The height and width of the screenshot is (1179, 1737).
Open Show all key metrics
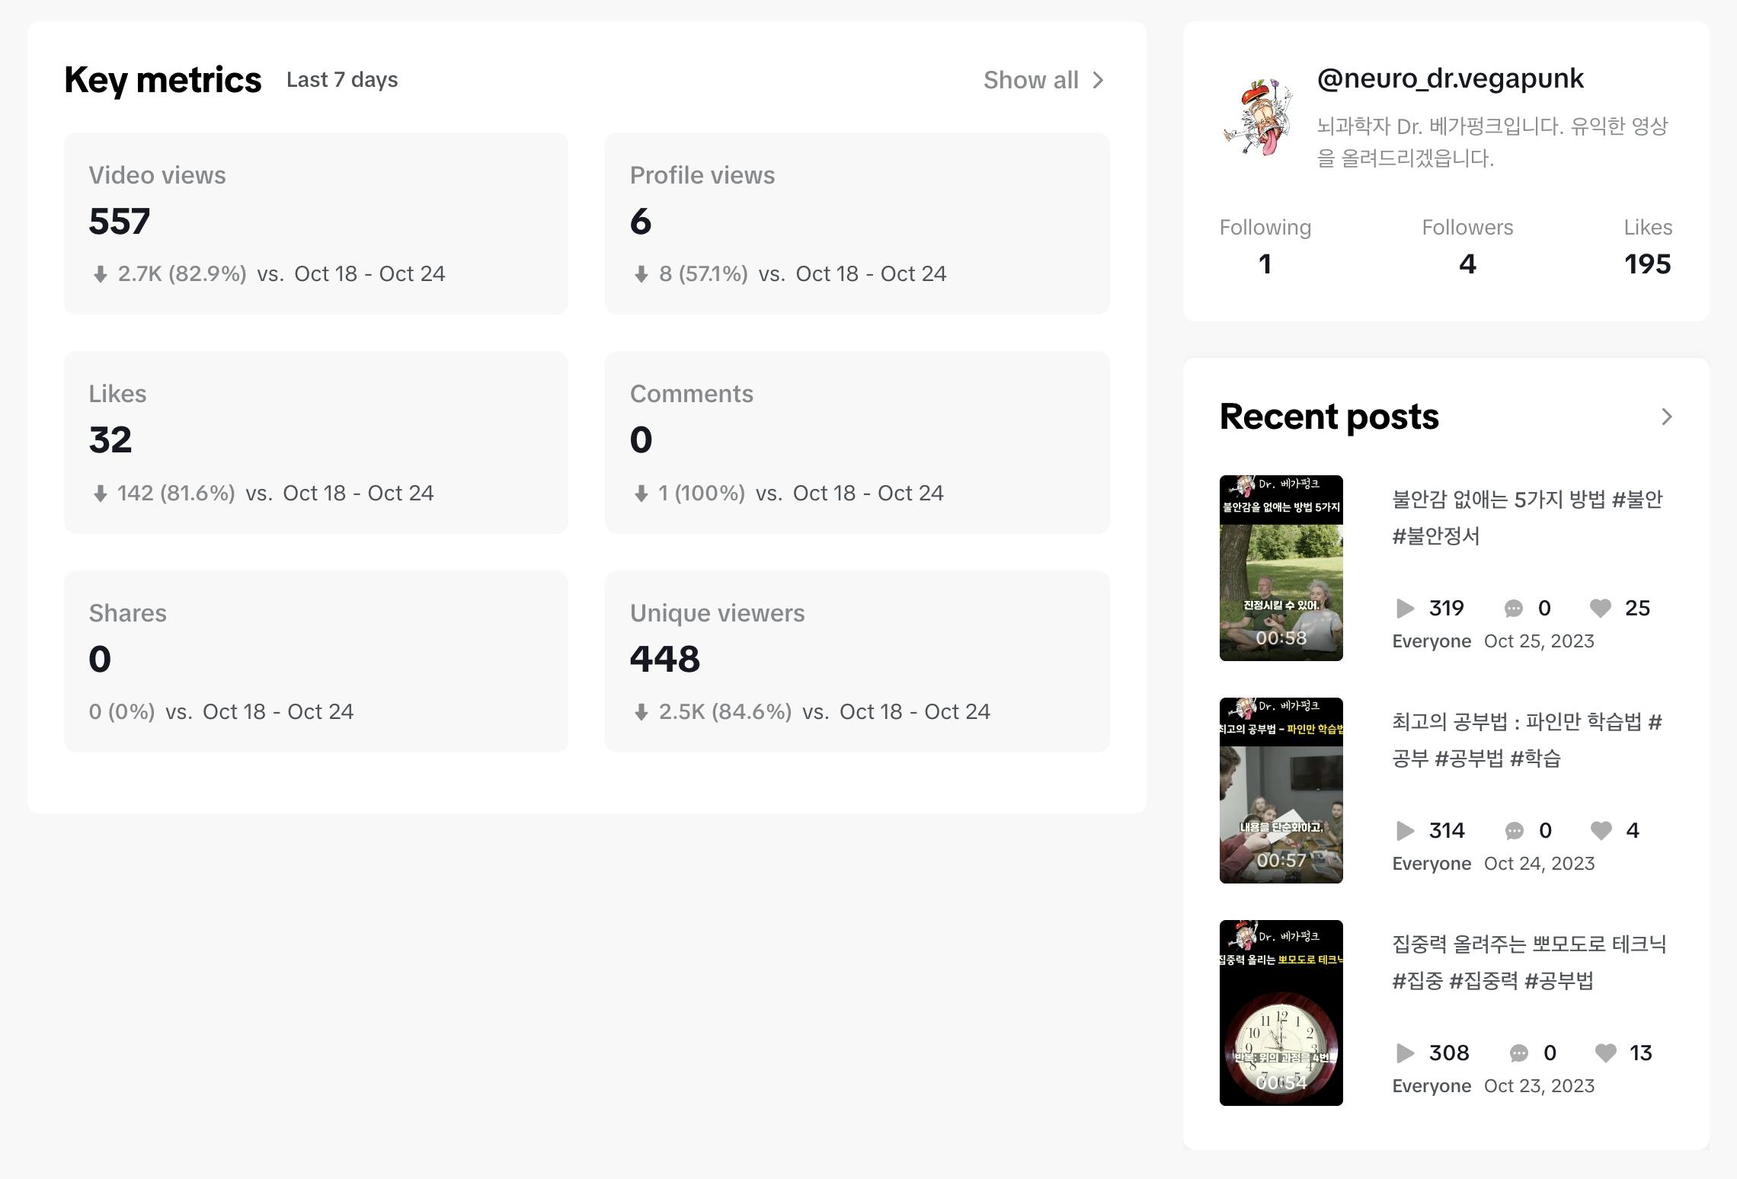pos(1031,80)
